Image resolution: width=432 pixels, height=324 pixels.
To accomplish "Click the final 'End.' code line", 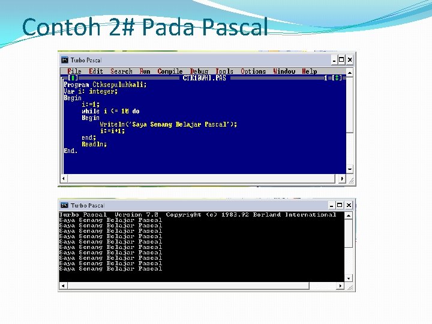I will [71, 151].
